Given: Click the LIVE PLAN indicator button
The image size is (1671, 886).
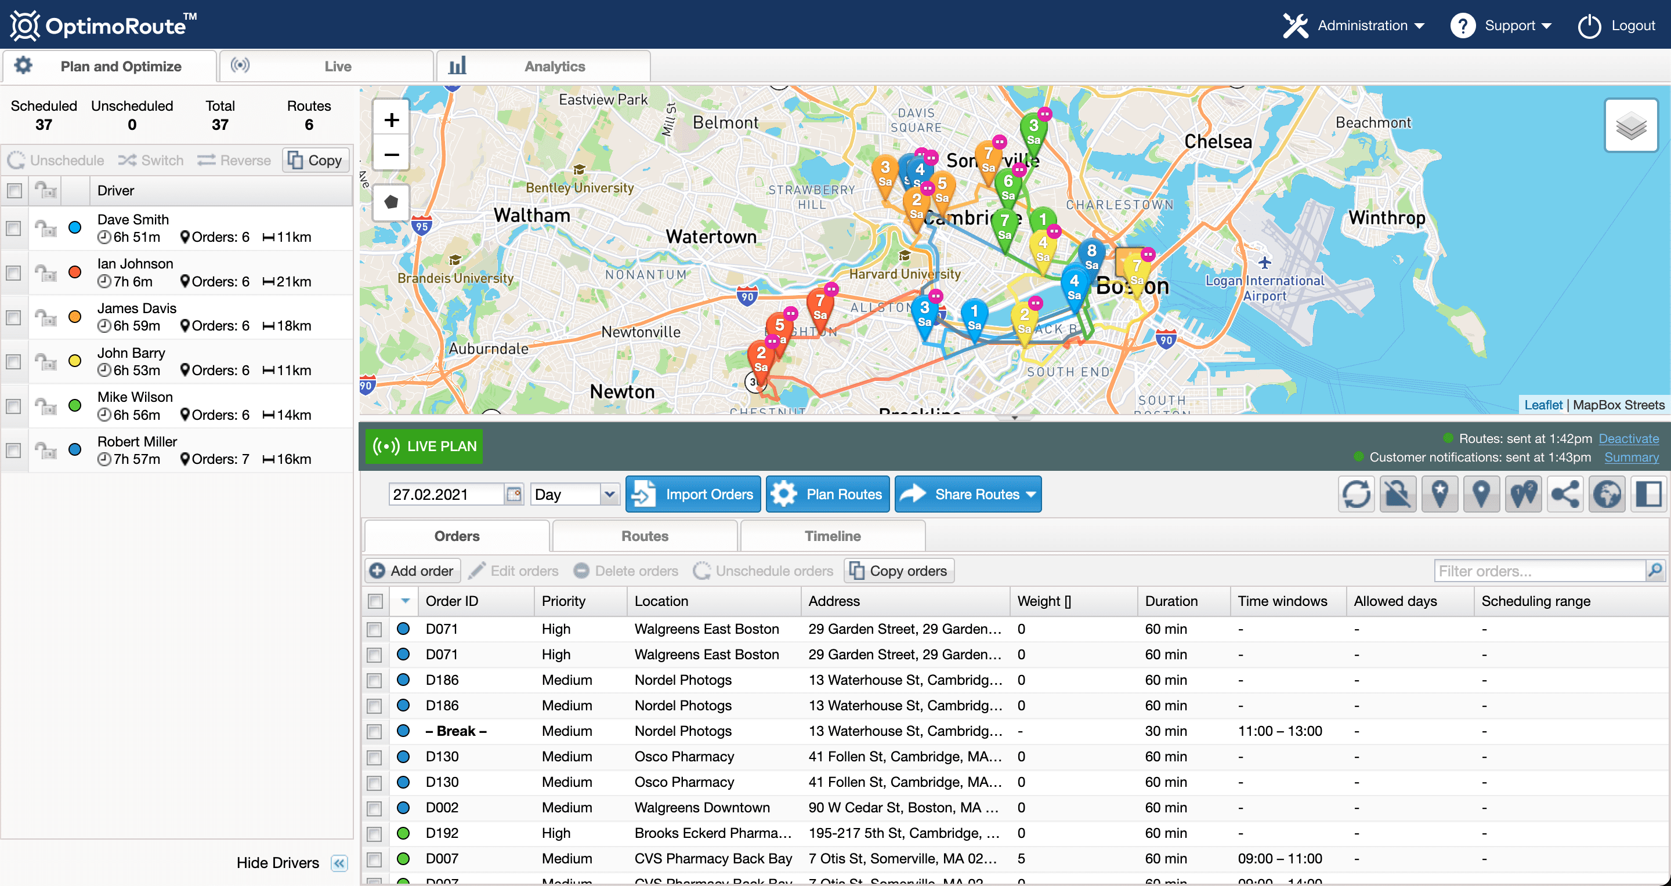Looking at the screenshot, I should coord(424,446).
